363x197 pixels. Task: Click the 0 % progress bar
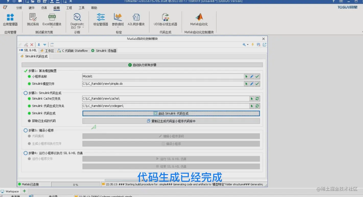pos(76,184)
